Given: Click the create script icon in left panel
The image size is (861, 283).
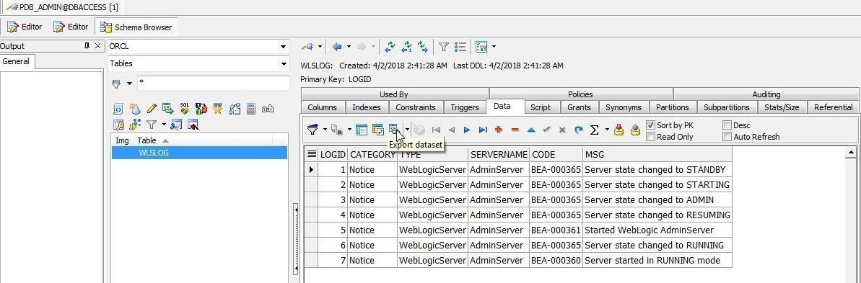Looking at the screenshot, I should (118, 109).
